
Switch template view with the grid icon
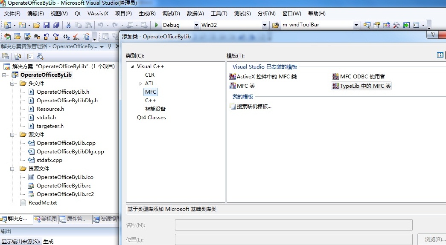440,55
